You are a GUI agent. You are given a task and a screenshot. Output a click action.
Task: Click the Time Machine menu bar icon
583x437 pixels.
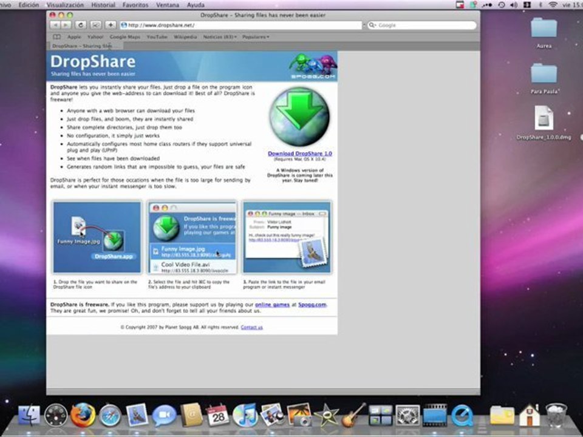click(x=502, y=5)
